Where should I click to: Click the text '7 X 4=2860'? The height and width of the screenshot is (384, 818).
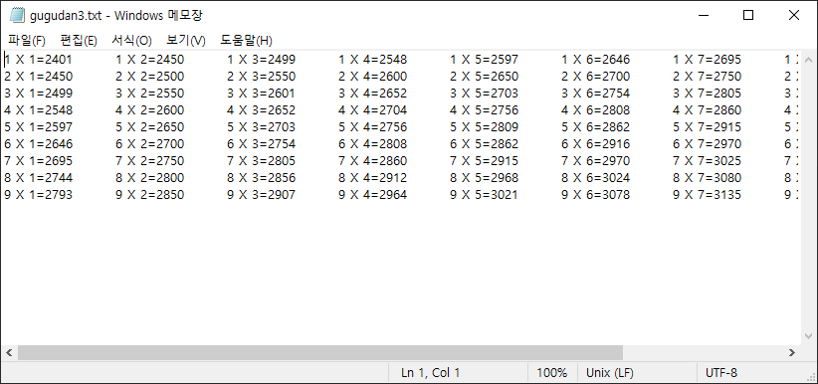pos(372,161)
